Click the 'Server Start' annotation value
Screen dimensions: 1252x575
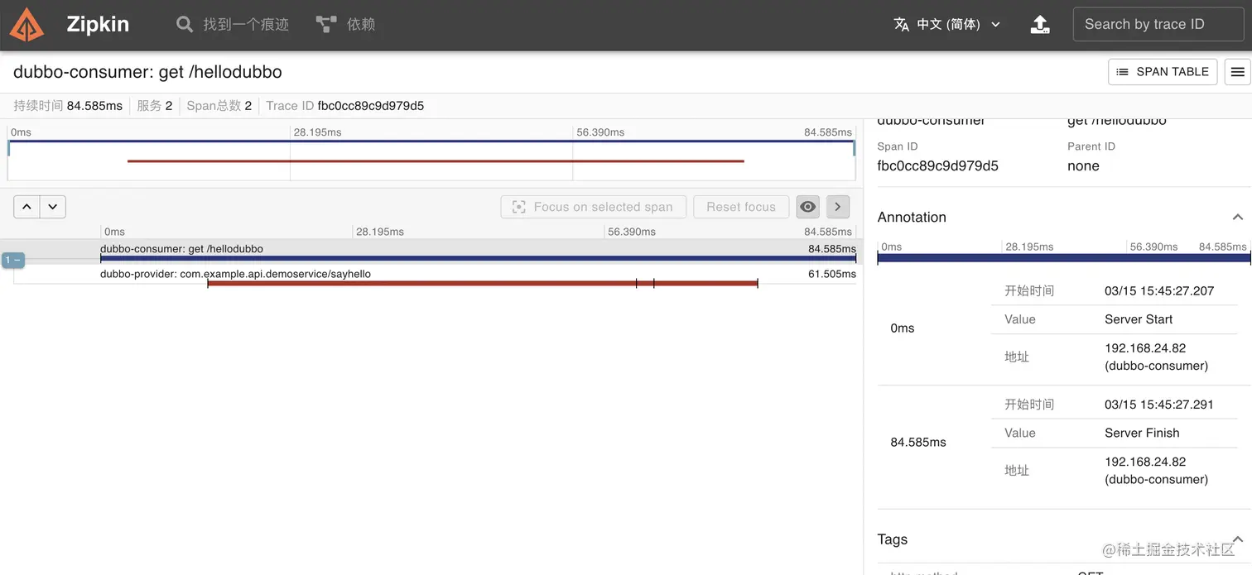click(1139, 319)
